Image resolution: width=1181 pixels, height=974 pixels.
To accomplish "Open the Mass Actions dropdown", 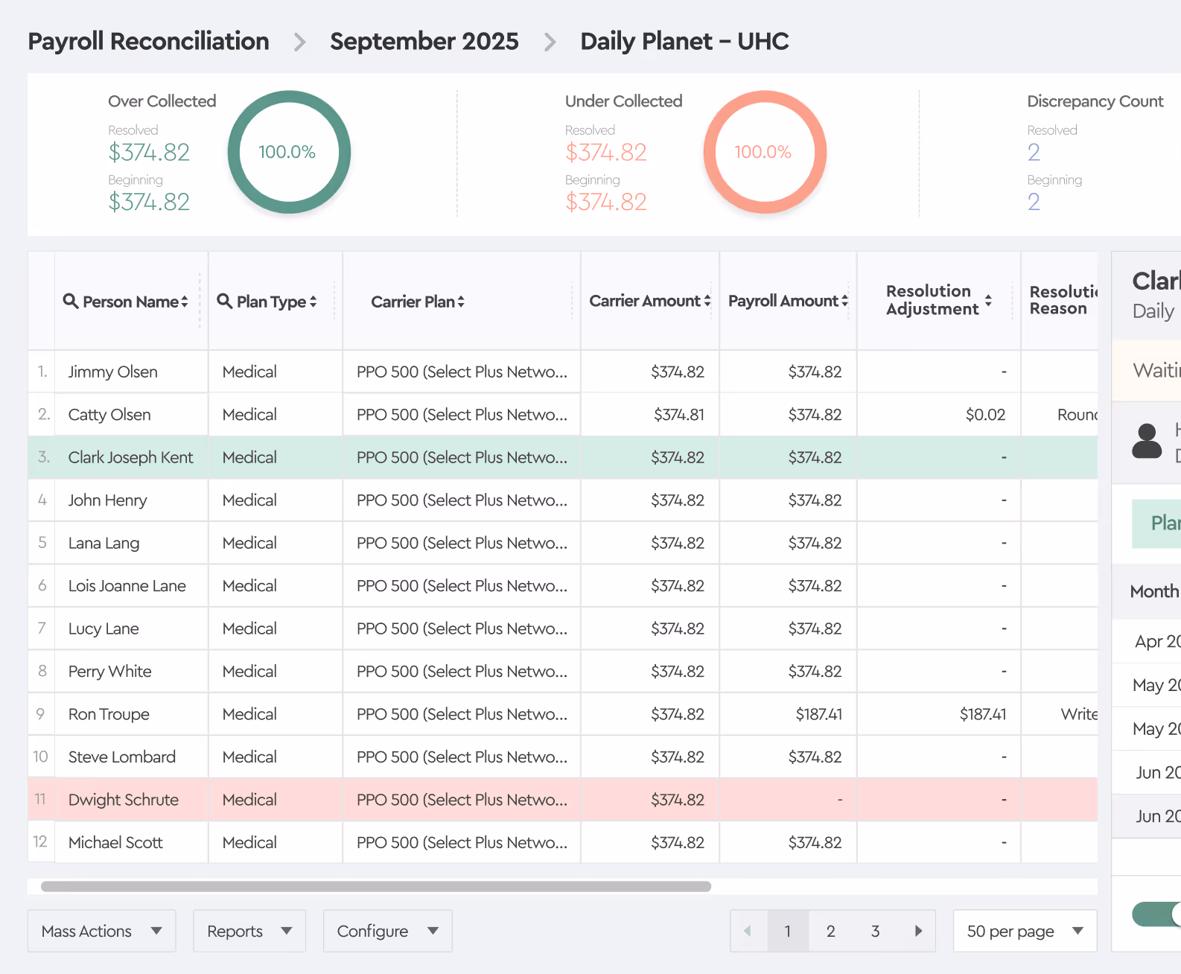I will 102,931.
